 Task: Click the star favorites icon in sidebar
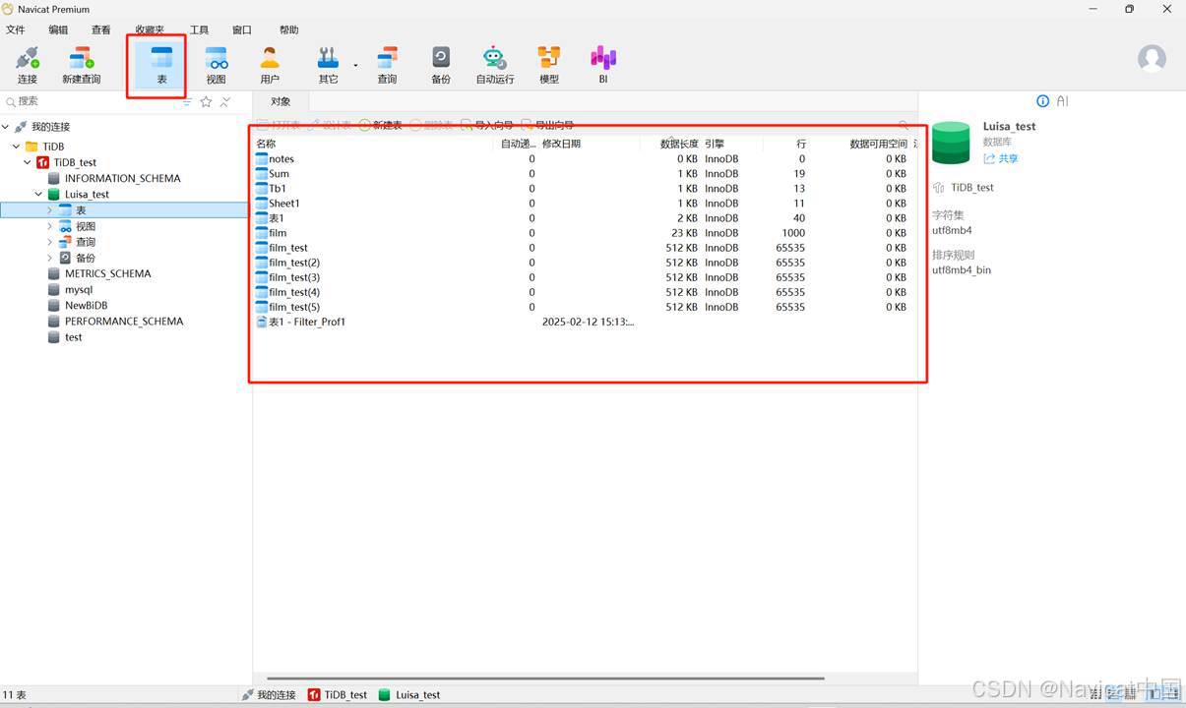206,101
